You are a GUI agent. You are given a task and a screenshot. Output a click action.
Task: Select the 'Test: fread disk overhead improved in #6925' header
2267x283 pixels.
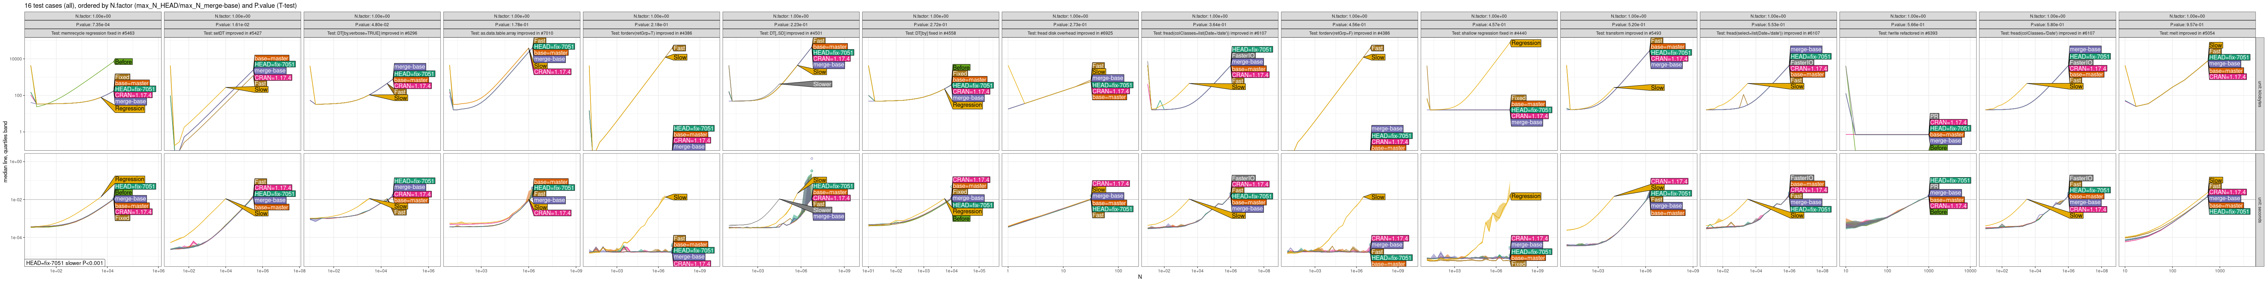pos(1069,33)
